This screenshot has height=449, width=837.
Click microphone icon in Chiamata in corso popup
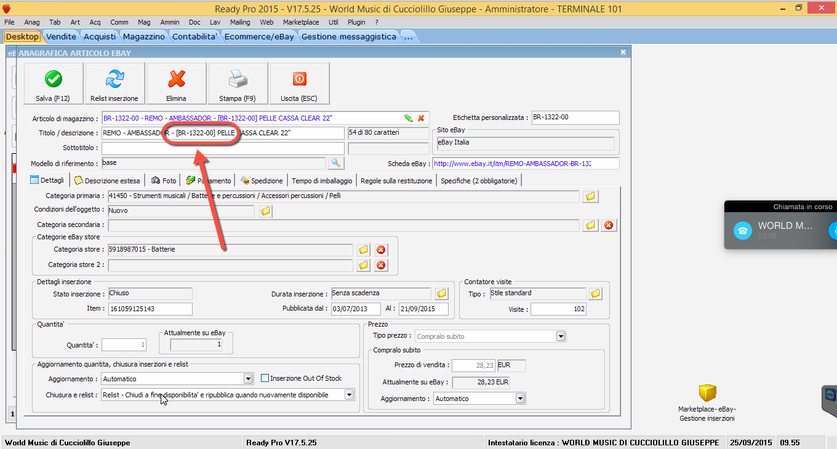click(833, 231)
